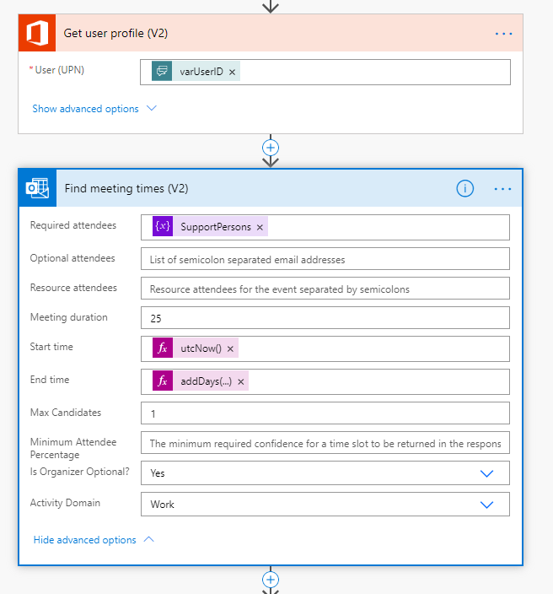The image size is (553, 594).
Task: Insert a step using the plus between actions
Action: (271, 147)
